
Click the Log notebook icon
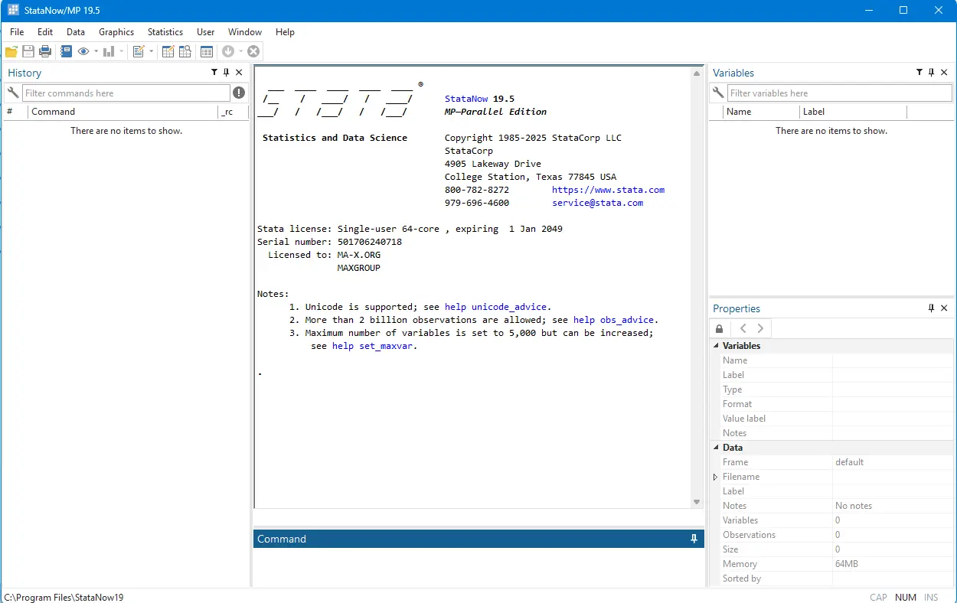click(x=66, y=51)
